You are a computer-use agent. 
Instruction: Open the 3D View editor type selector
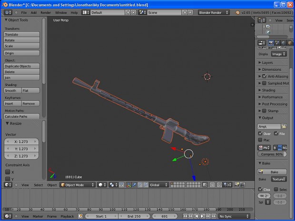pyautogui.click(x=8, y=185)
